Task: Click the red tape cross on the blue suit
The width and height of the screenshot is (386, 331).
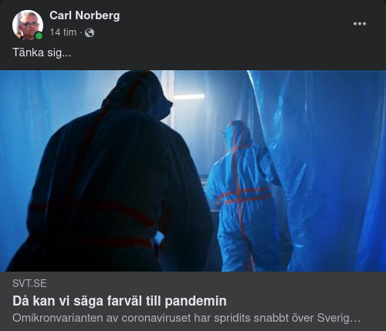Action: (x=241, y=195)
